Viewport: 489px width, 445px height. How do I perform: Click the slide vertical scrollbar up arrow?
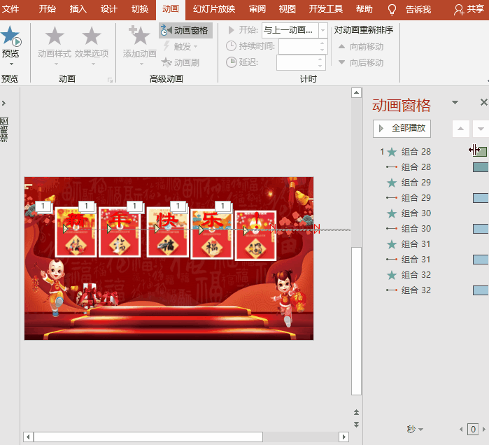point(356,92)
